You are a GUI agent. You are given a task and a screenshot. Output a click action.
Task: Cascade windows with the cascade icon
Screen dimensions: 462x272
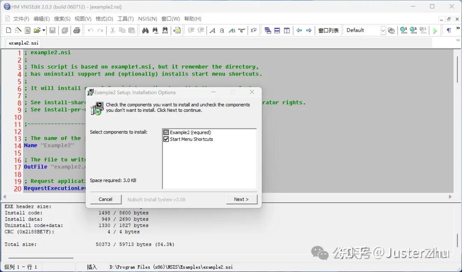(267, 30)
